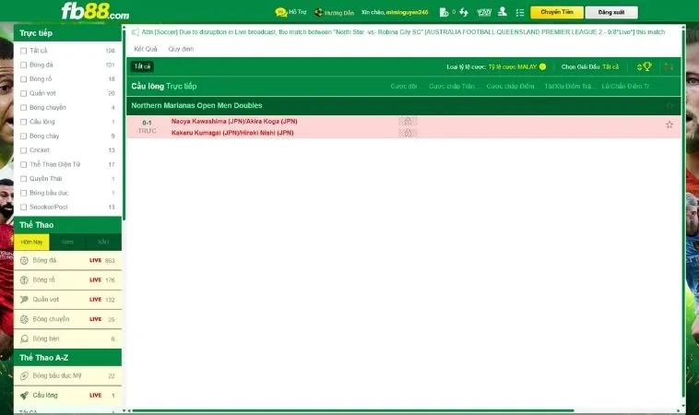Switch to the Hôm Nay tab

[x=31, y=242]
